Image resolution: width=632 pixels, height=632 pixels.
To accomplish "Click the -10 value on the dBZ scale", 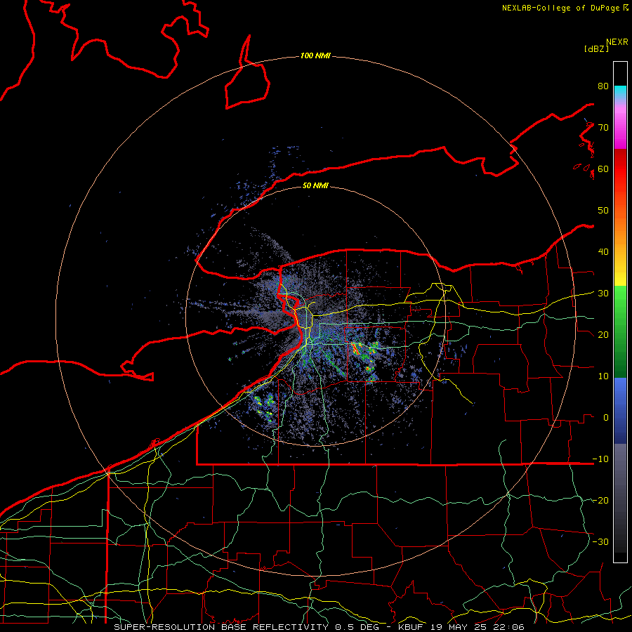I will [600, 459].
